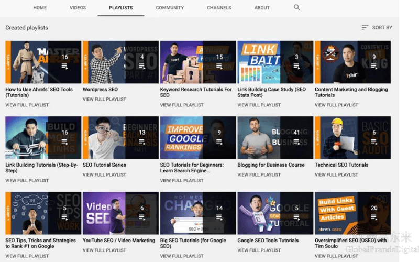Click the Big SEO Tutorials (for Google SEO) title

(x=193, y=243)
